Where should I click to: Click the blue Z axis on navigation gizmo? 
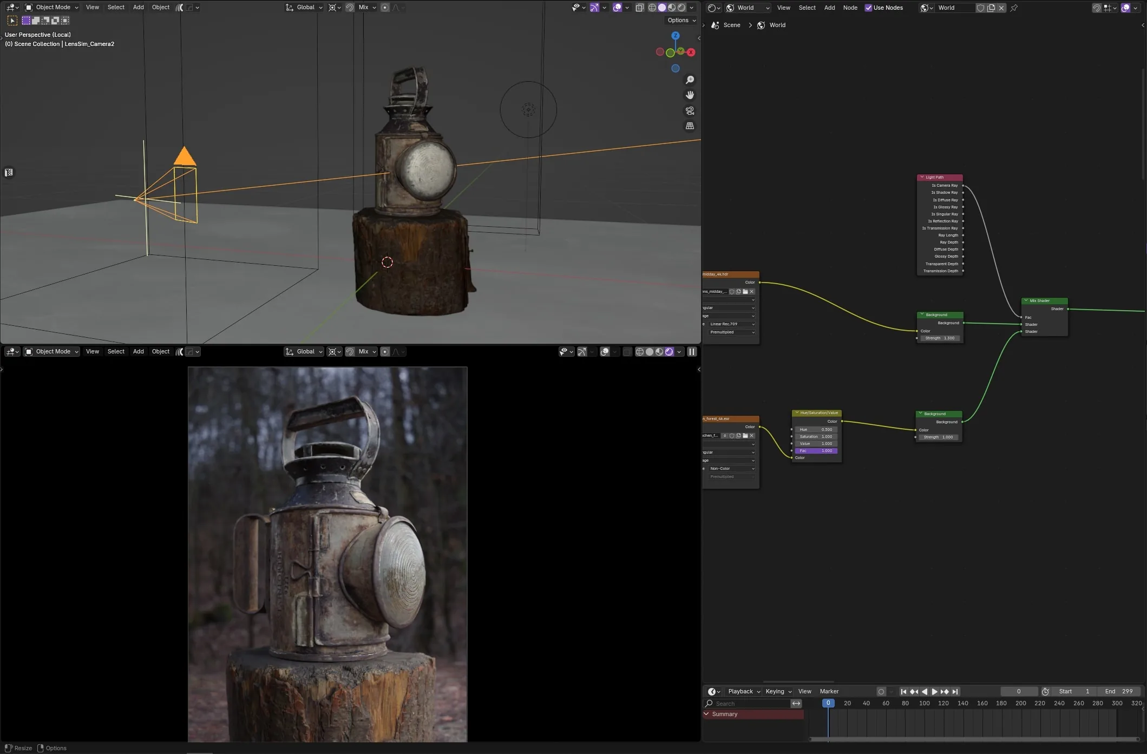click(675, 36)
